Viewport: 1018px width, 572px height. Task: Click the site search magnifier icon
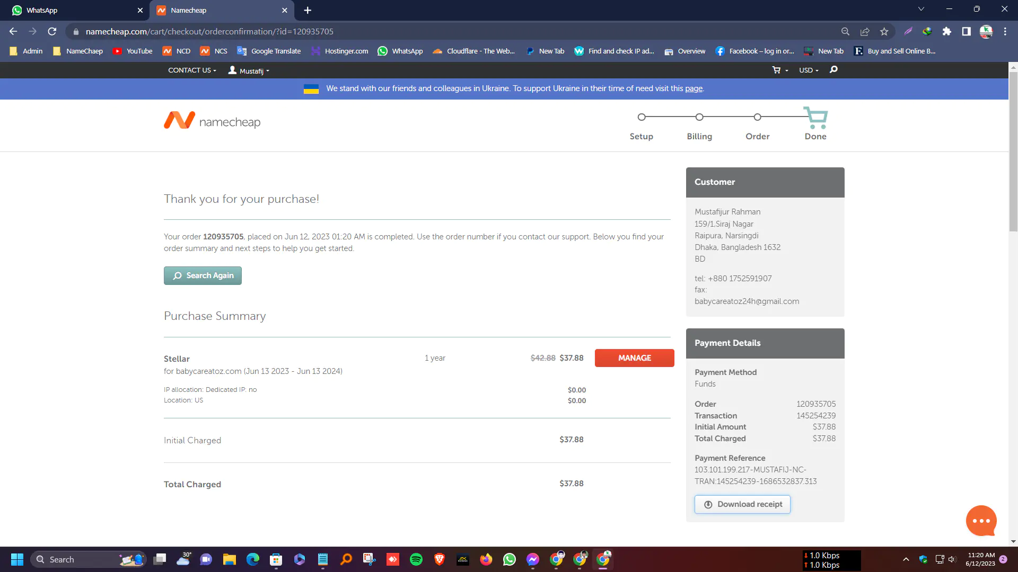point(833,69)
